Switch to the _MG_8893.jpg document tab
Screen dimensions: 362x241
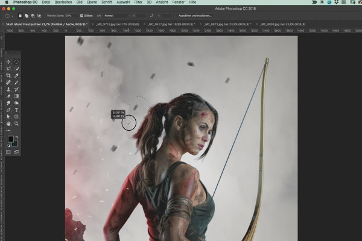282,24
